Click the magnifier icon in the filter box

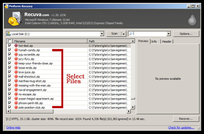[x=131, y=33]
